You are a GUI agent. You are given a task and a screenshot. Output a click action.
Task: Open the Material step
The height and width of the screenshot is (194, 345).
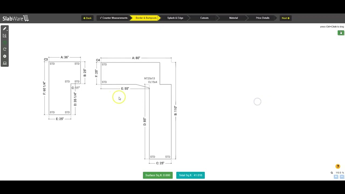(x=233, y=18)
